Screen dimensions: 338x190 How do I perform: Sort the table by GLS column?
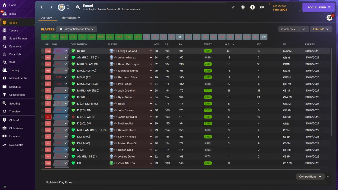[227, 44]
